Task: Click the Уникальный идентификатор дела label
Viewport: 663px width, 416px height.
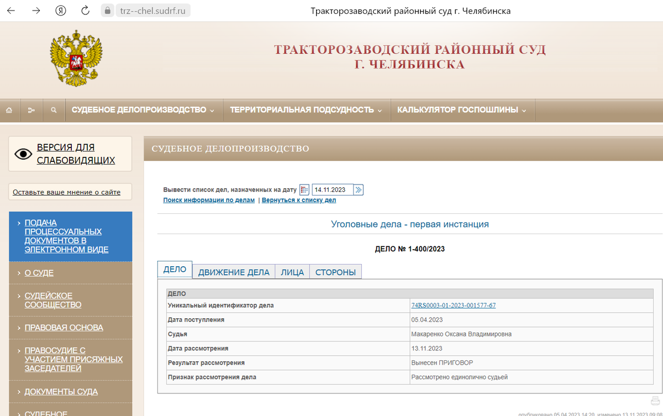Action: [x=220, y=306]
